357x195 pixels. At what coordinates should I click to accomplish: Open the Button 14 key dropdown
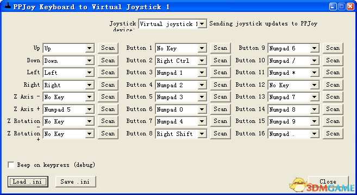tap(293, 109)
